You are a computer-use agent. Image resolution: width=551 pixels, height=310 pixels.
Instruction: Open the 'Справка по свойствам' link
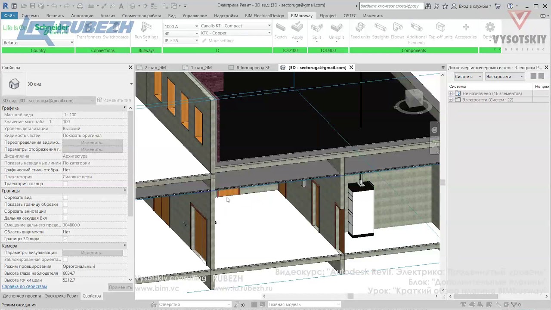pyautogui.click(x=25, y=286)
